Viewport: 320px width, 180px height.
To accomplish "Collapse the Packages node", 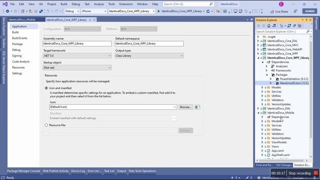I will [266, 74].
